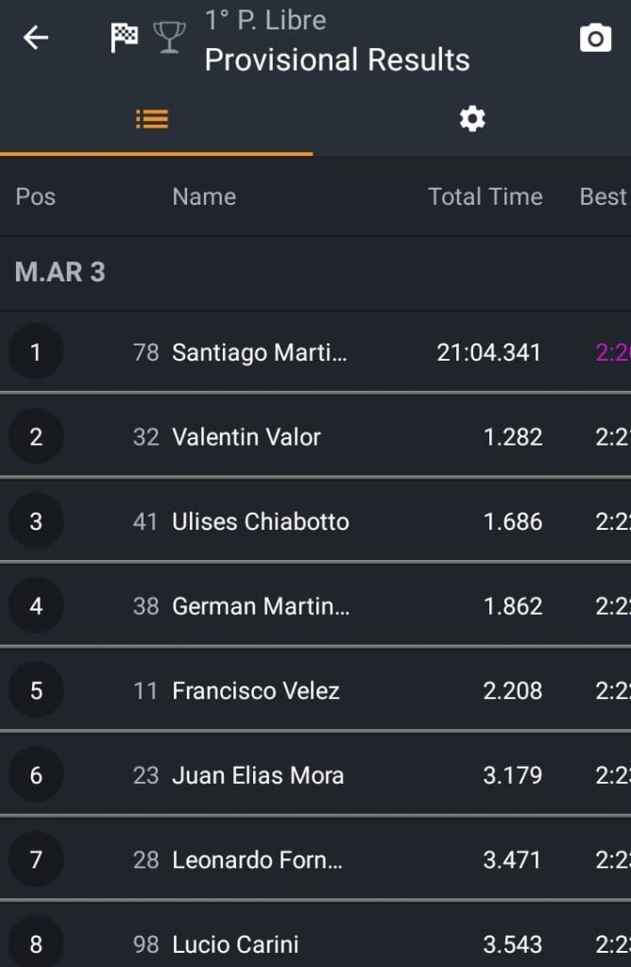Image resolution: width=631 pixels, height=967 pixels.
Task: Open Valentin Valor result row
Action: (x=315, y=436)
